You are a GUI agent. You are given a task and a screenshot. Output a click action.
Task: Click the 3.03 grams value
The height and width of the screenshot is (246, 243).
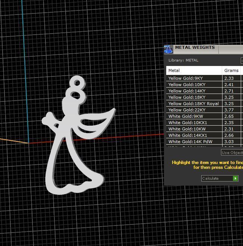229,142
